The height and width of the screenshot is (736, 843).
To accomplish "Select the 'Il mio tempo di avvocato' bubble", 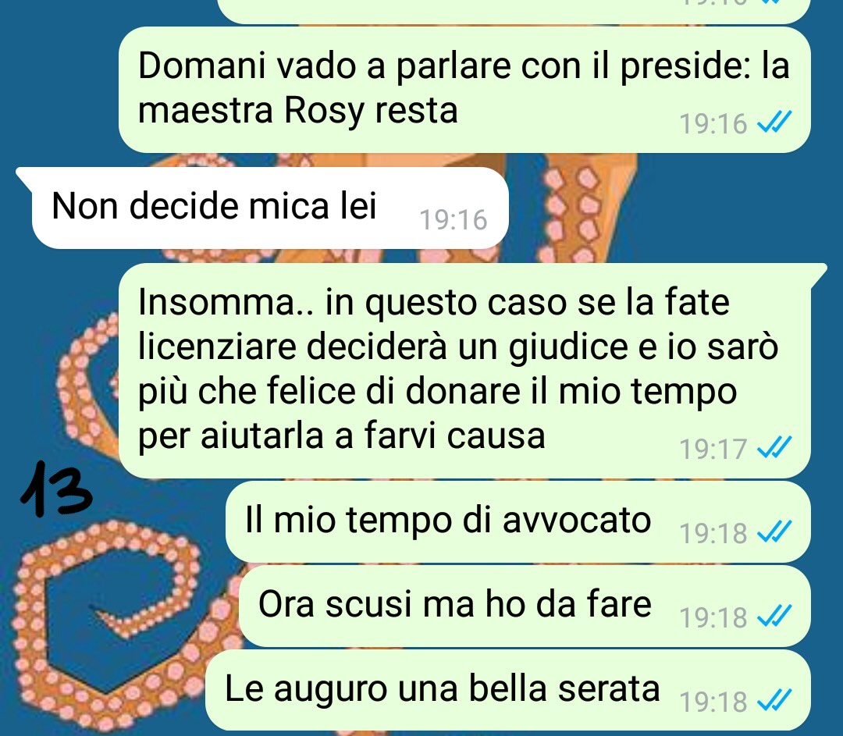I will pos(518,521).
